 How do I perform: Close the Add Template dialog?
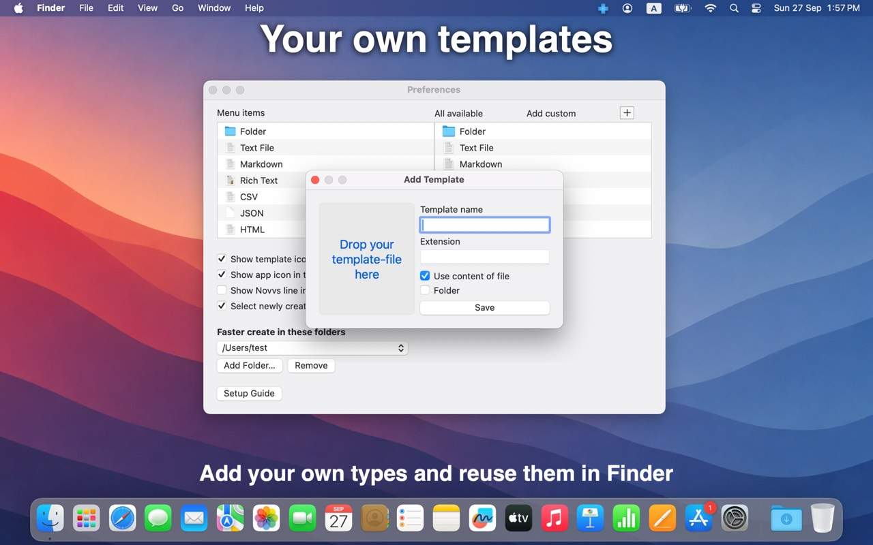point(315,180)
